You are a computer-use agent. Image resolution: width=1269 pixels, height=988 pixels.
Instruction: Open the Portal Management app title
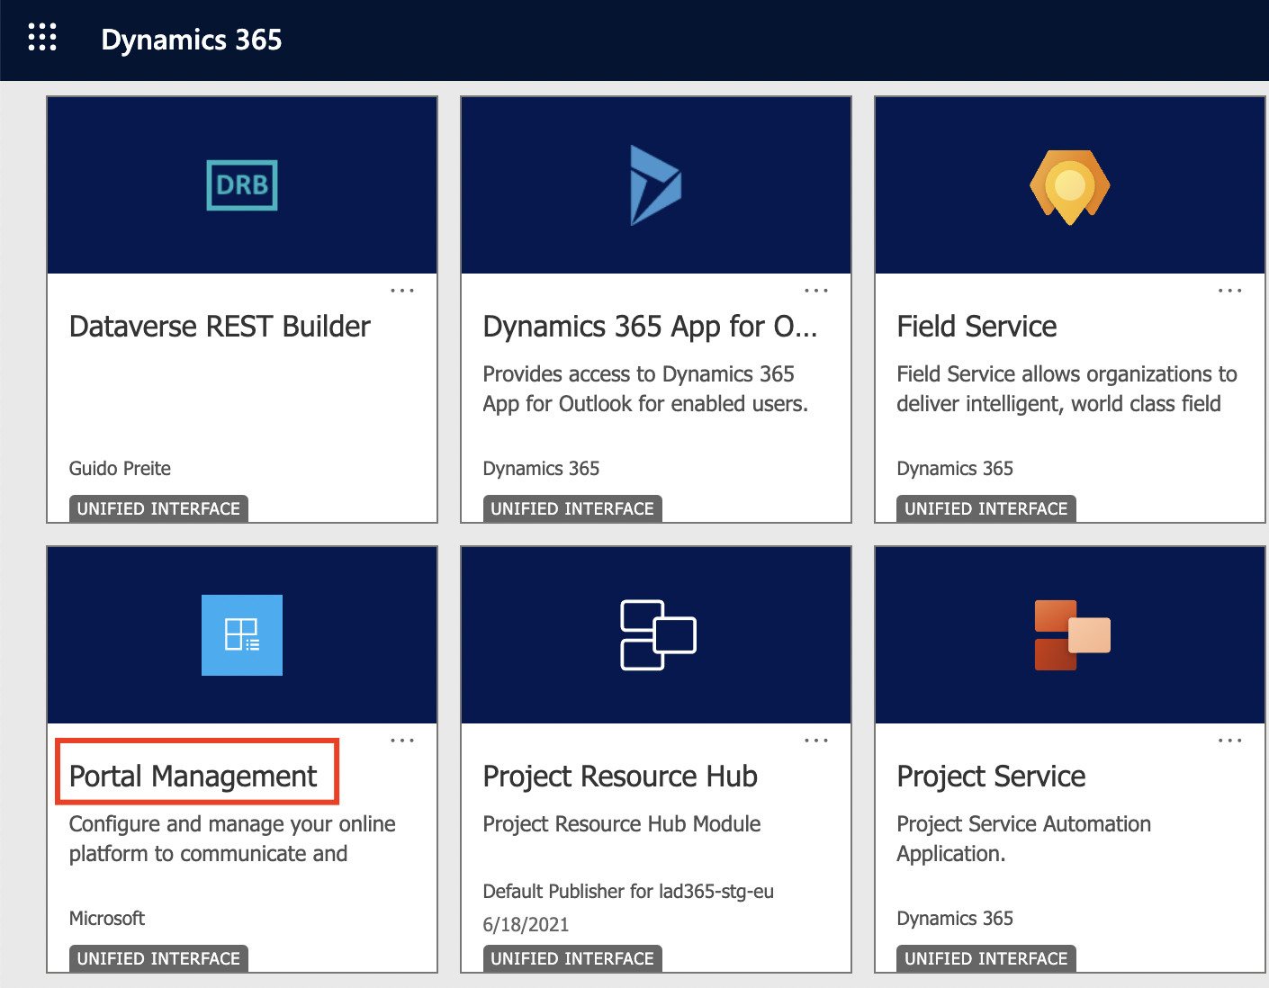tap(193, 777)
